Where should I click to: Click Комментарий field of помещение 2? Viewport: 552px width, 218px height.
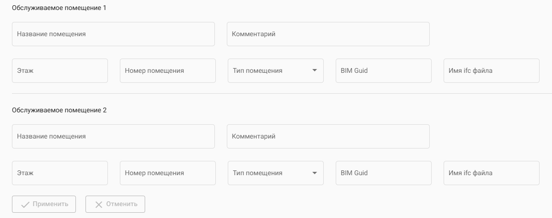click(x=328, y=137)
